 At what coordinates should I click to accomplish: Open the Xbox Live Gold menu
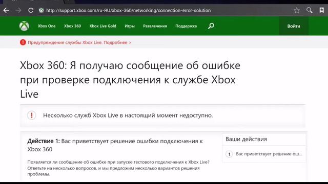point(102,26)
